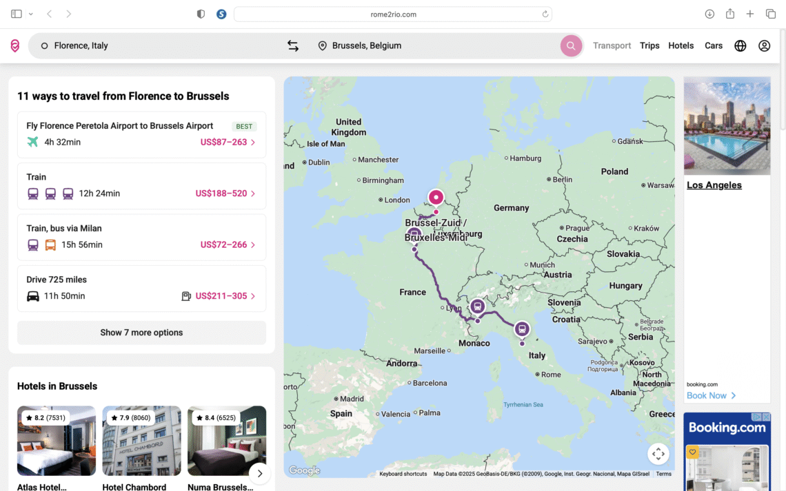Select Fly Florence Peretola to Brussels Airport option
This screenshot has height=491, width=786.
pyautogui.click(x=141, y=135)
